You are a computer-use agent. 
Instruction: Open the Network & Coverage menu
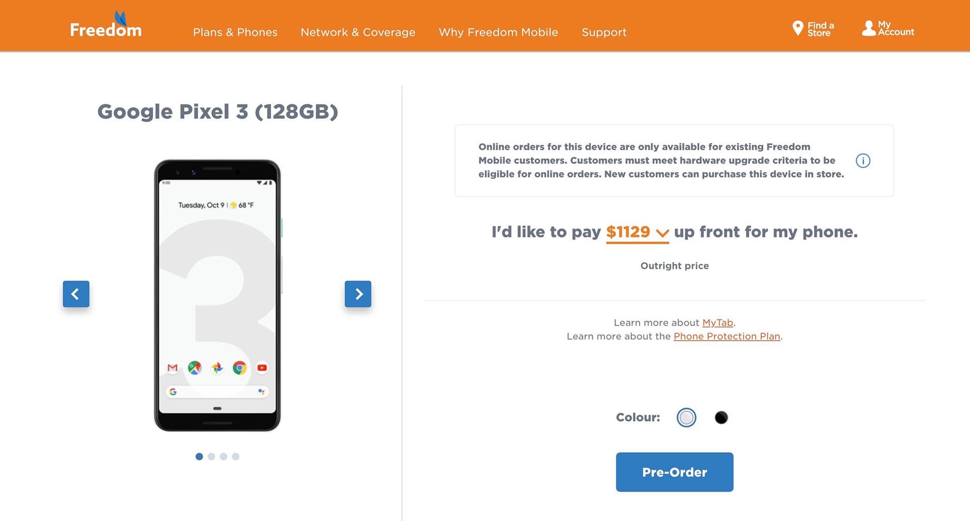pyautogui.click(x=358, y=32)
